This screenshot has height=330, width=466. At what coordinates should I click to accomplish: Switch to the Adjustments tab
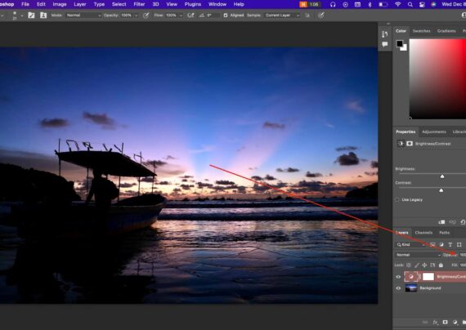pyautogui.click(x=434, y=132)
